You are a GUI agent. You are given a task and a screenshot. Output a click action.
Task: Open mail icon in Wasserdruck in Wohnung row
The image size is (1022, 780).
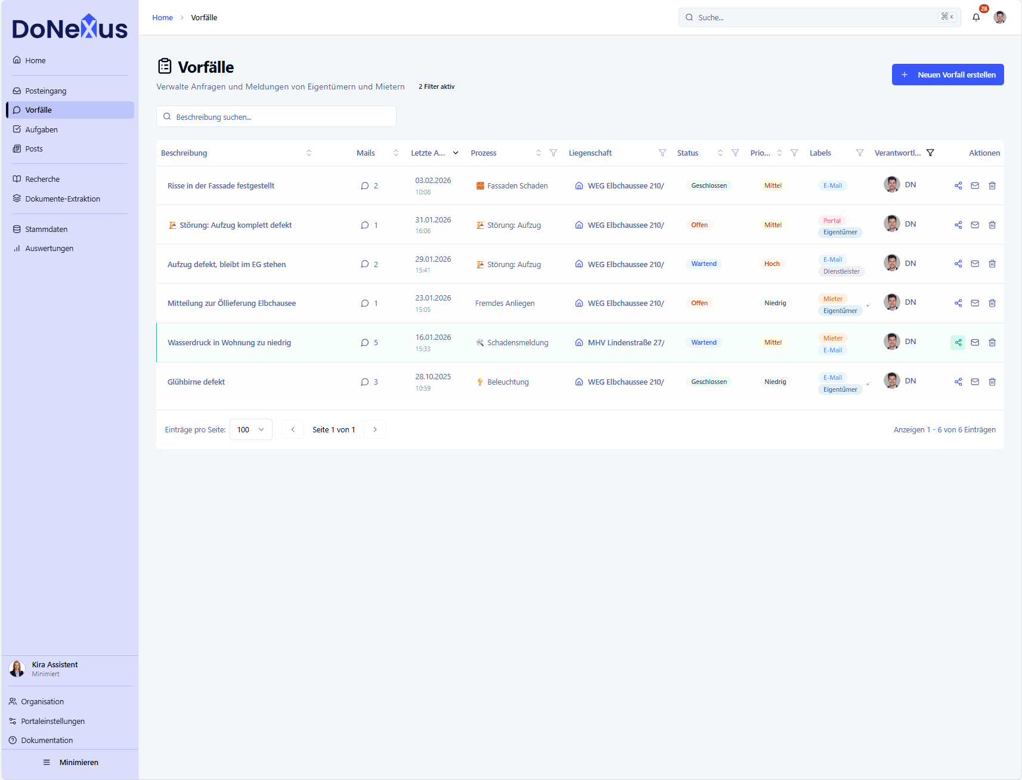(975, 342)
